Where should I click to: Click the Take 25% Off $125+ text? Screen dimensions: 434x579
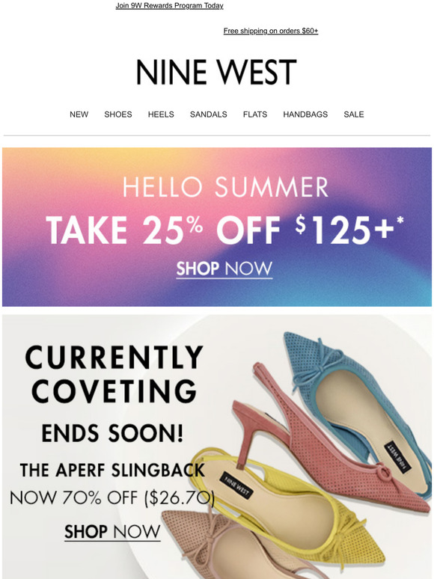coord(224,230)
